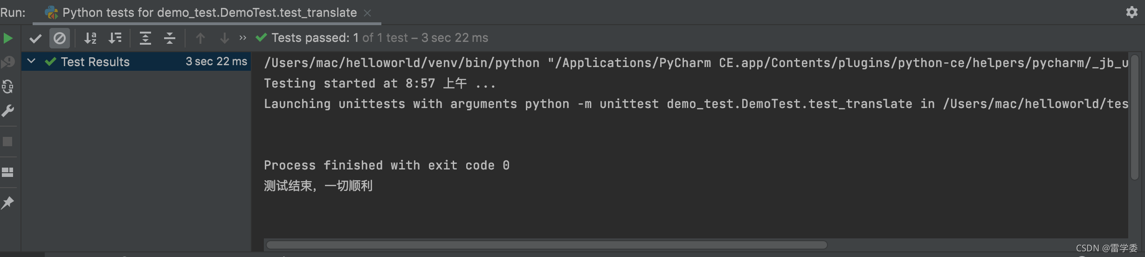Click the 'Run:' panel label
The image size is (1145, 257).
(13, 13)
